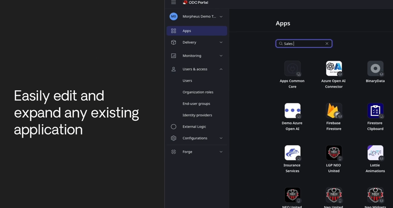Click the Apps Common Core label
The width and height of the screenshot is (393, 208).
(x=292, y=84)
